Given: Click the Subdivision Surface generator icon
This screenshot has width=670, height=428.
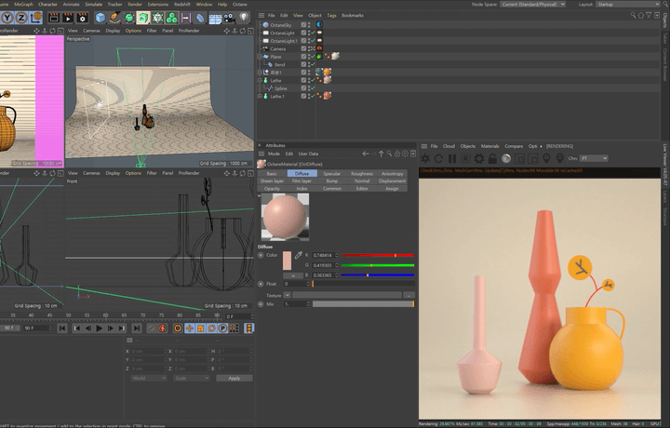Looking at the screenshot, I should click(x=129, y=18).
